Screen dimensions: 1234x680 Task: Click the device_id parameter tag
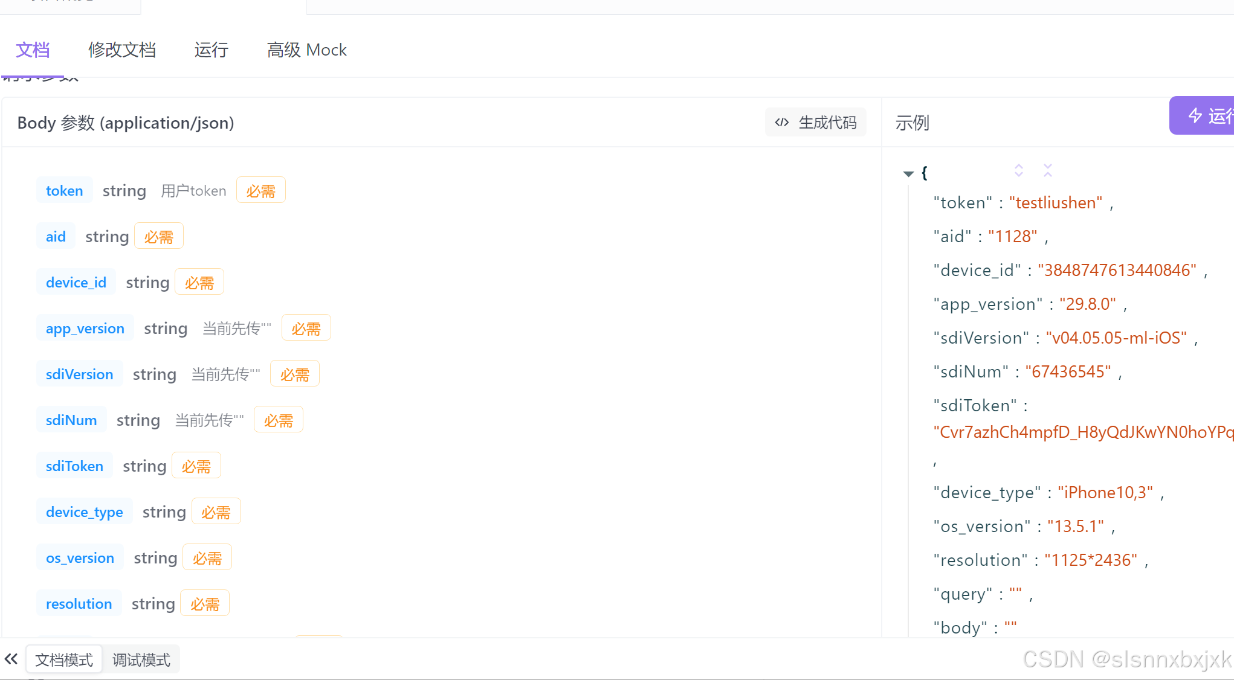pos(76,283)
